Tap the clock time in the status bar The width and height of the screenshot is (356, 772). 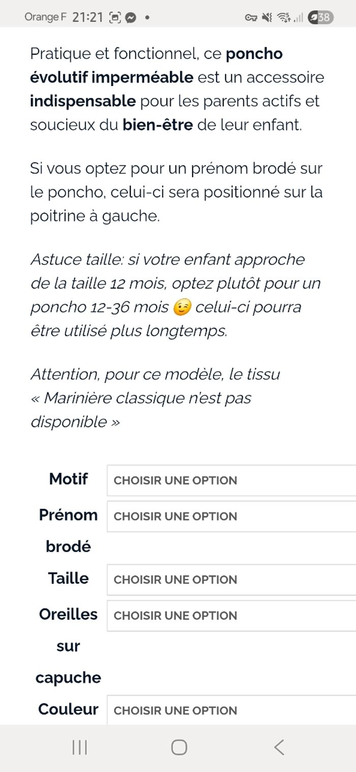(x=88, y=17)
